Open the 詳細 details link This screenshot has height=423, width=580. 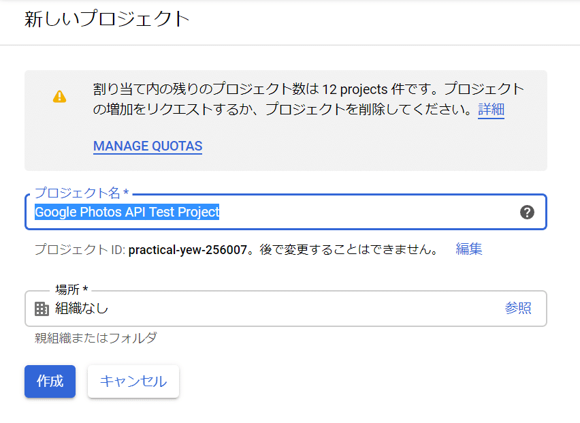pos(491,109)
